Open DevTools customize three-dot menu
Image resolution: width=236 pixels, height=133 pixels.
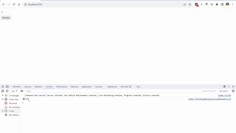click(229, 86)
